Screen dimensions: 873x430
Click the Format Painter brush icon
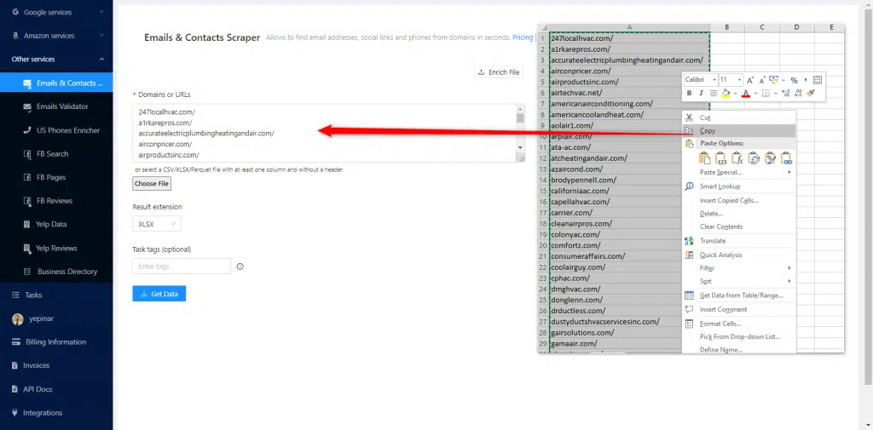810,93
